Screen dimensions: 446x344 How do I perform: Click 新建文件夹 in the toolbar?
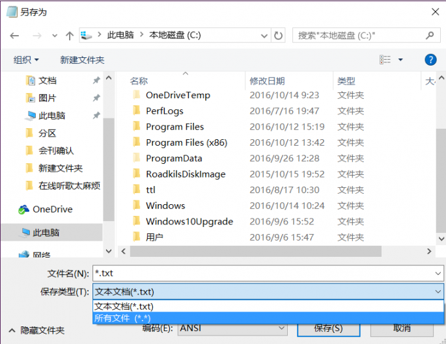82,60
